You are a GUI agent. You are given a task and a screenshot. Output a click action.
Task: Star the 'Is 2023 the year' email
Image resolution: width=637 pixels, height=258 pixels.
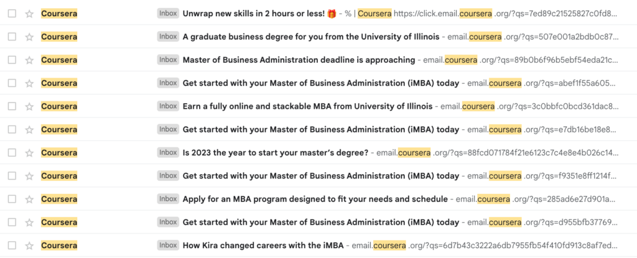(x=29, y=153)
